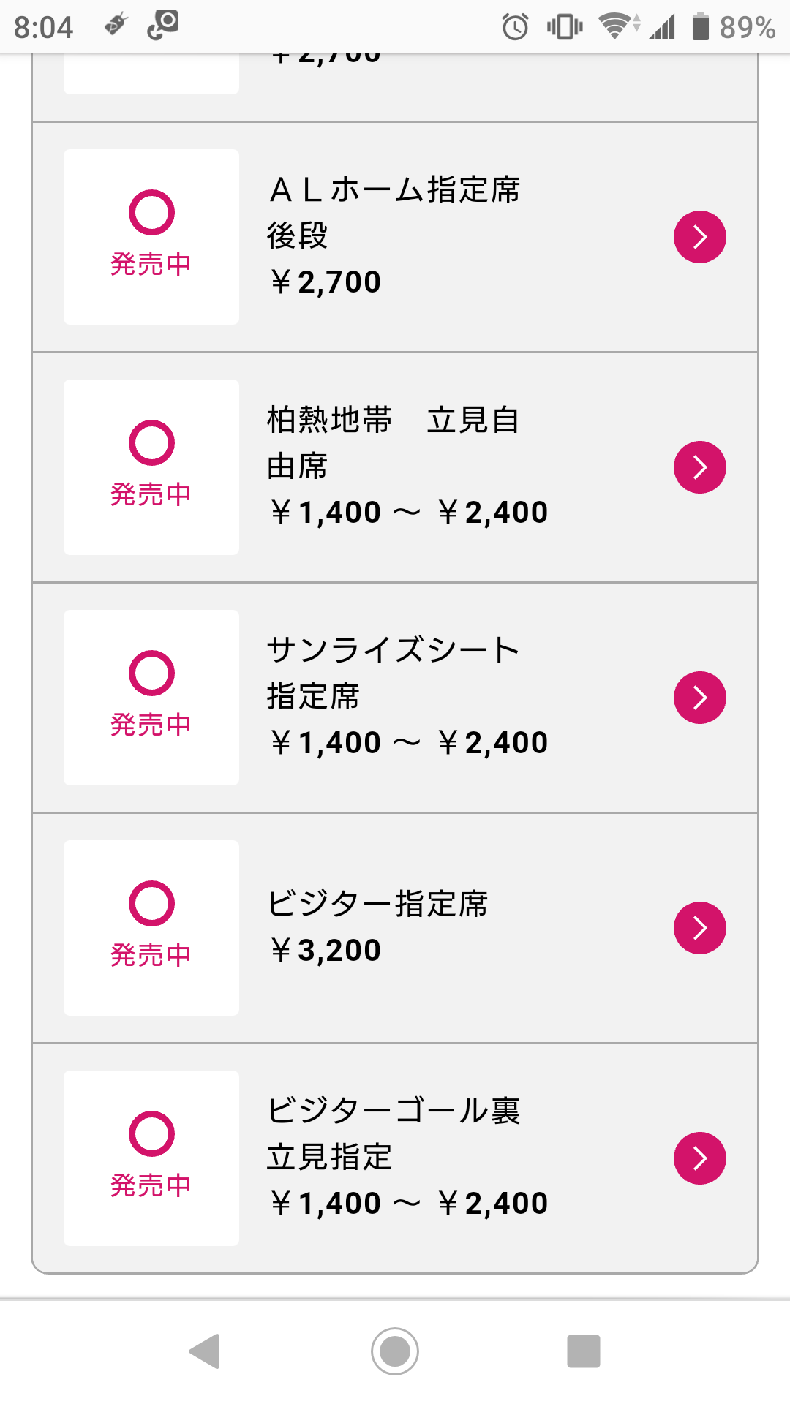Image resolution: width=790 pixels, height=1404 pixels.
Task: Select ビジター指定席 seat name
Action: [x=377, y=904]
